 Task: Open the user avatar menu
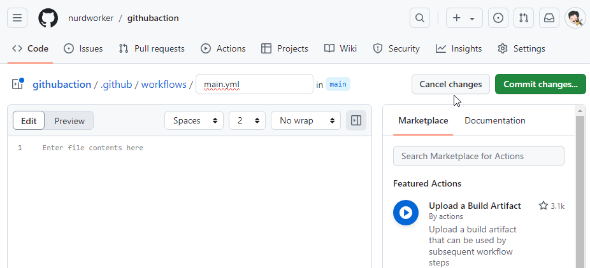(x=575, y=18)
